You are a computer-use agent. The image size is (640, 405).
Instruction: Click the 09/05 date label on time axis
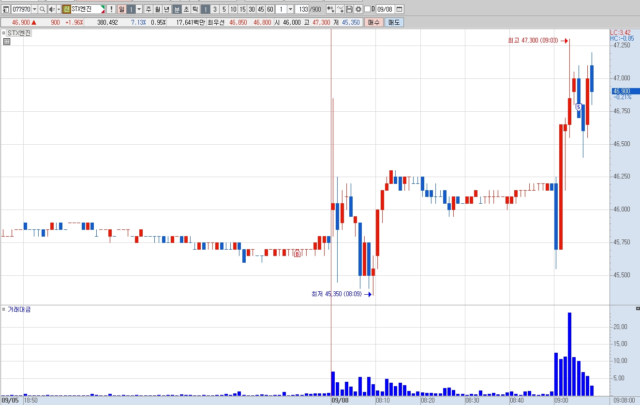(11, 401)
